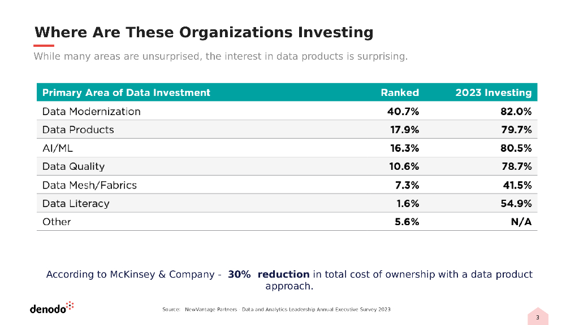579x325 pixels.
Task: Click the 82.0% investing value
Action: pyautogui.click(x=516, y=111)
